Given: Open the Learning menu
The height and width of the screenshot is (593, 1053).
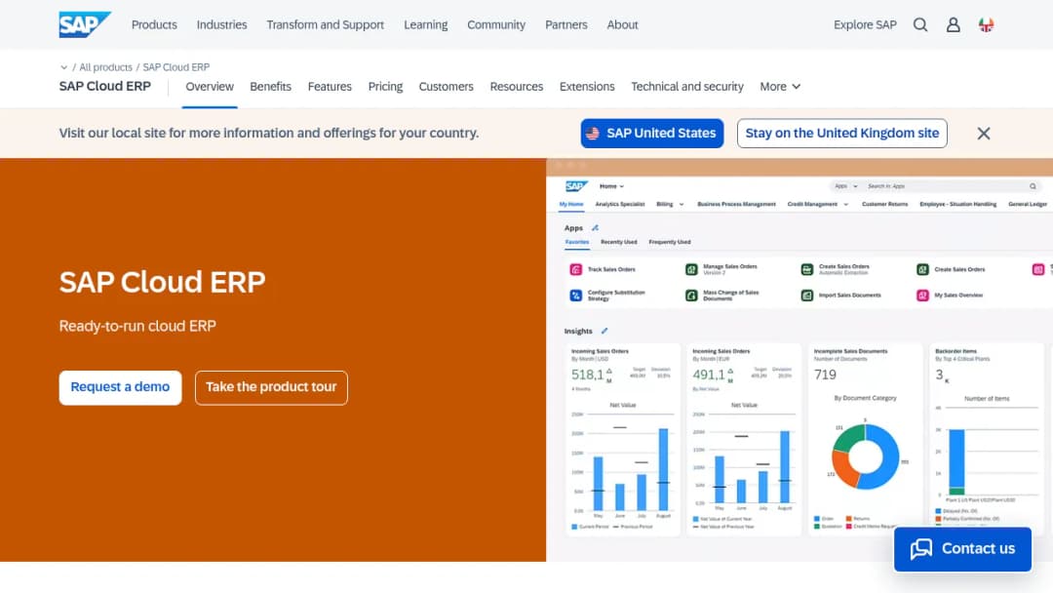Looking at the screenshot, I should tap(426, 24).
